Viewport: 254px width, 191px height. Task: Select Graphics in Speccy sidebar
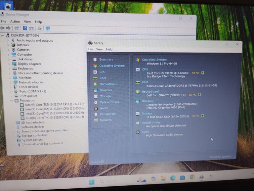106,90
